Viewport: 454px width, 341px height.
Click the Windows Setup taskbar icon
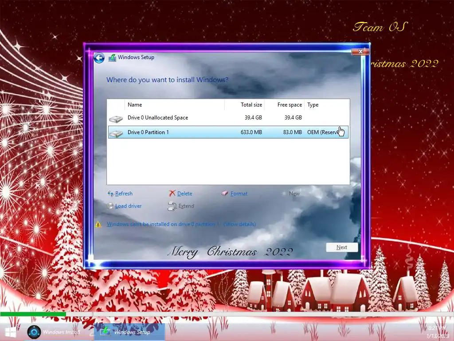click(x=105, y=331)
